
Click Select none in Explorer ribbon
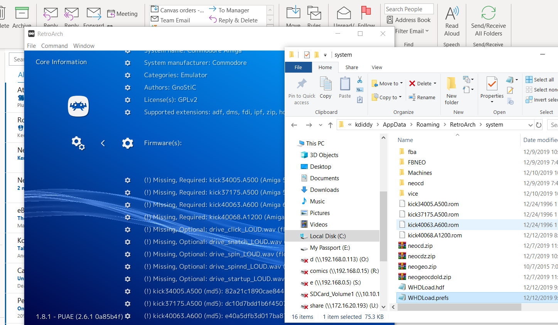[542, 90]
